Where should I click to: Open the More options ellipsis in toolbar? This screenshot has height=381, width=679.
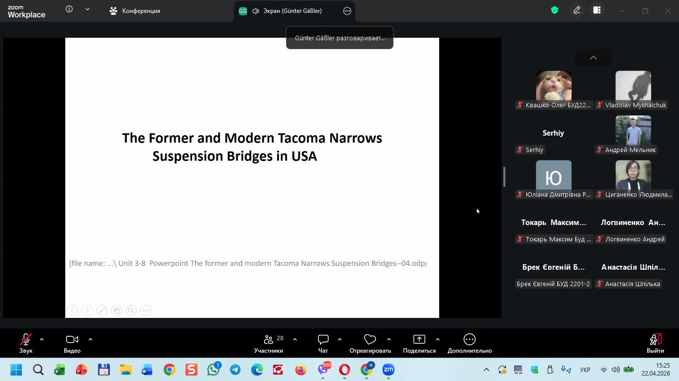tap(469, 344)
